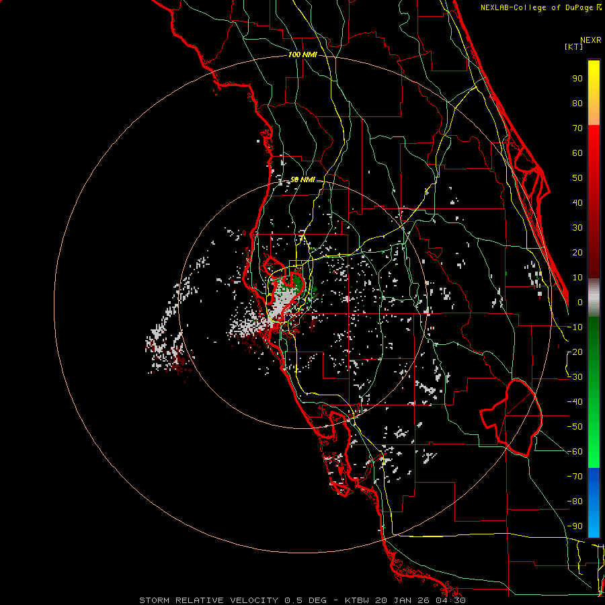This screenshot has width=605, height=605.
Task: Click the green inbound velocity patch near radar
Action: [298, 280]
